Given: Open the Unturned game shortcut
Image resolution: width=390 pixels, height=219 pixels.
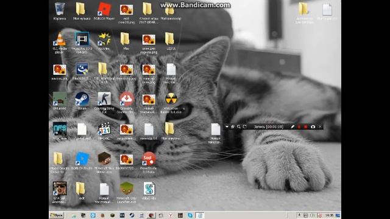Looking at the screenshot, I should point(60,99).
